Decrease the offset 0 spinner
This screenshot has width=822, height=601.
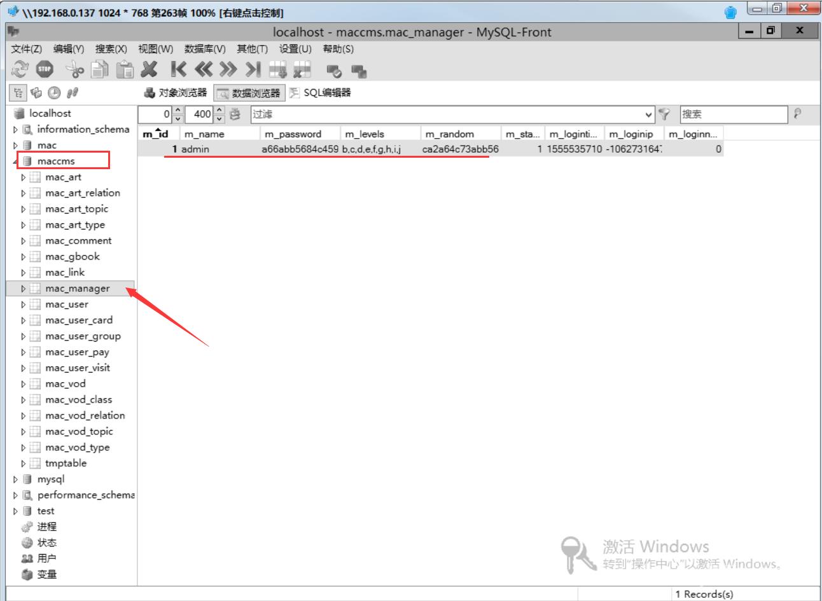[178, 118]
